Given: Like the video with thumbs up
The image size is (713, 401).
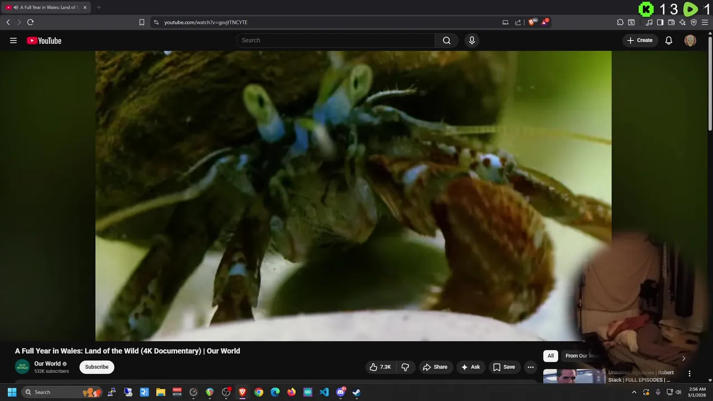Looking at the screenshot, I should point(380,367).
